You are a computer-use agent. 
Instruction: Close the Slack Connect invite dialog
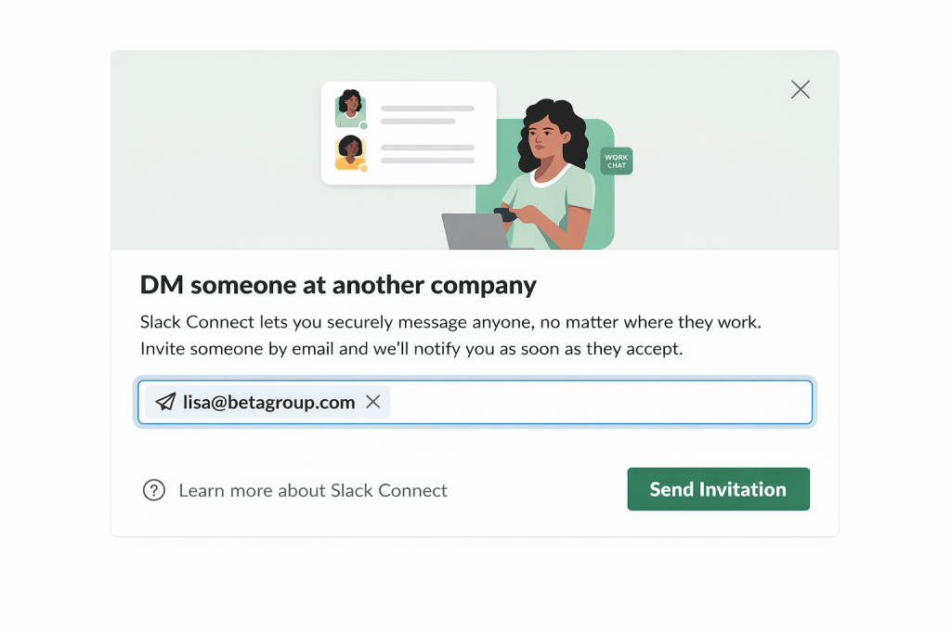(801, 89)
